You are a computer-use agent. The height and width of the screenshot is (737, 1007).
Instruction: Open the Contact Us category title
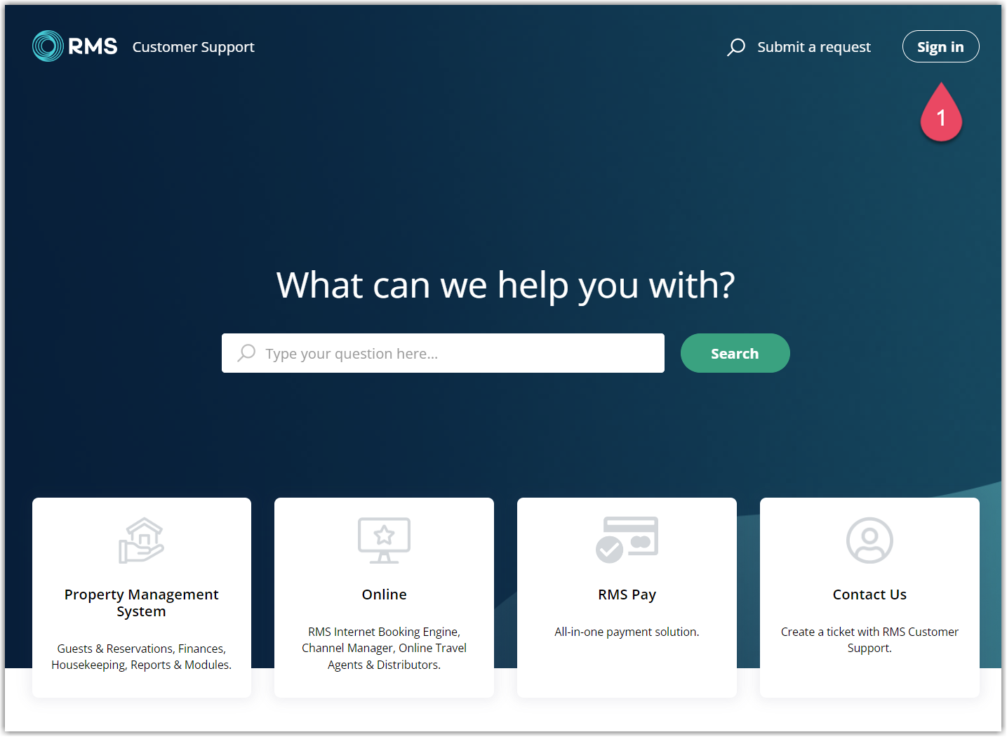point(869,595)
